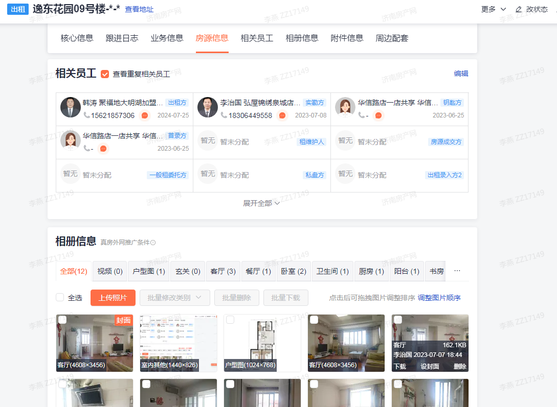Filter album by 卫生间 (1)
This screenshot has height=407, width=557.
333,271
